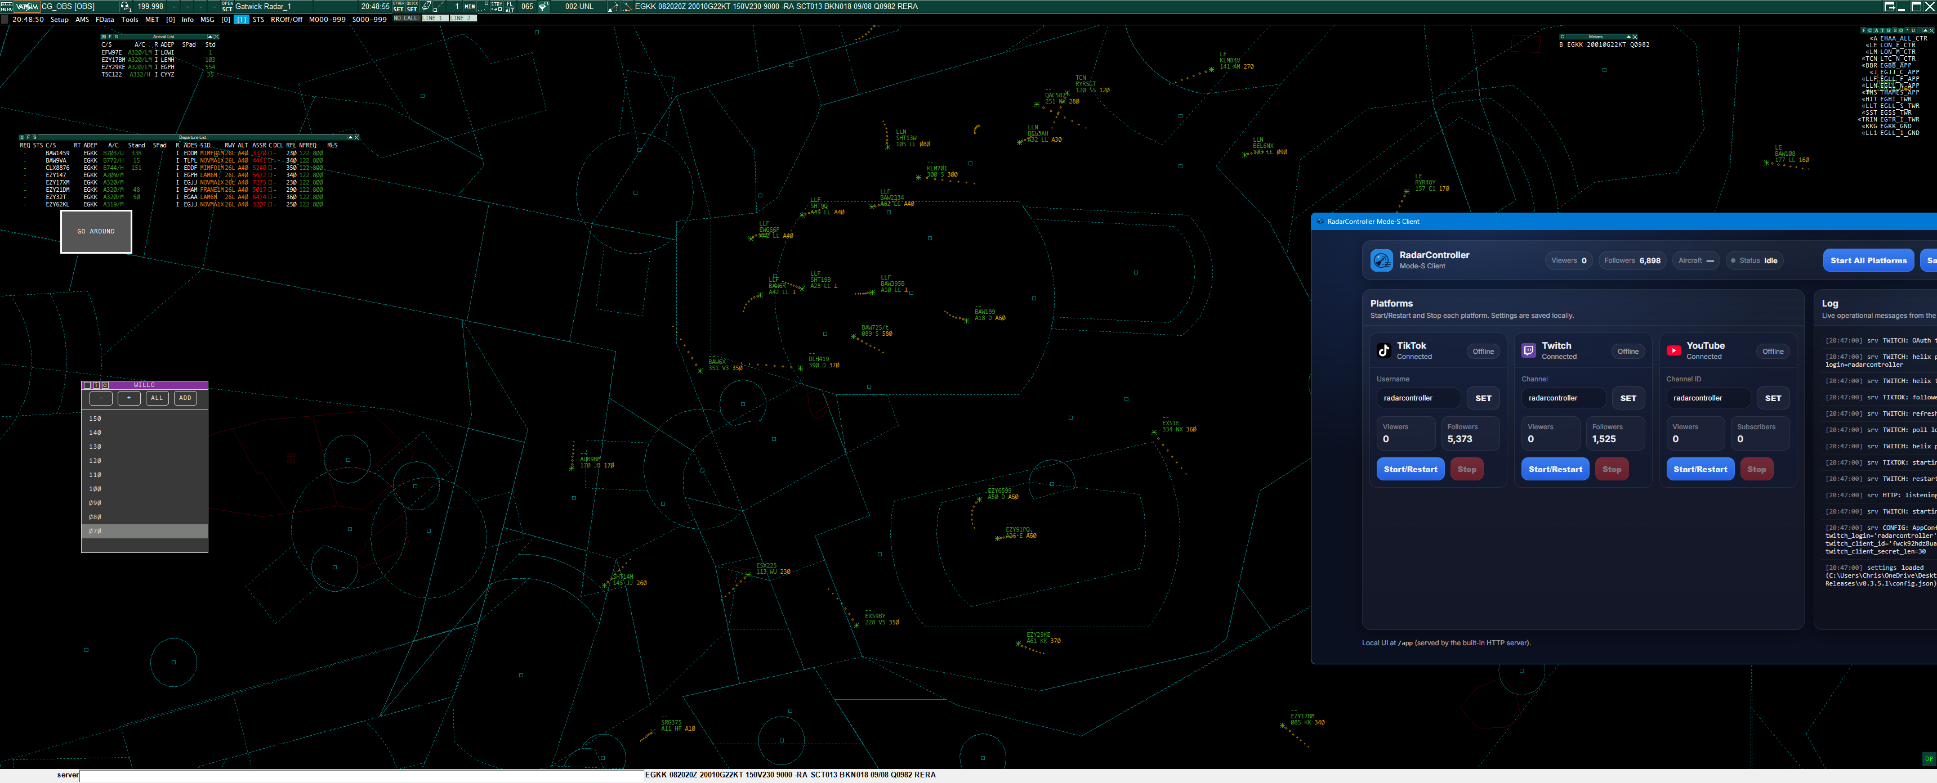Click the Twitch platform icon
1937x783 pixels.
pyautogui.click(x=1529, y=350)
